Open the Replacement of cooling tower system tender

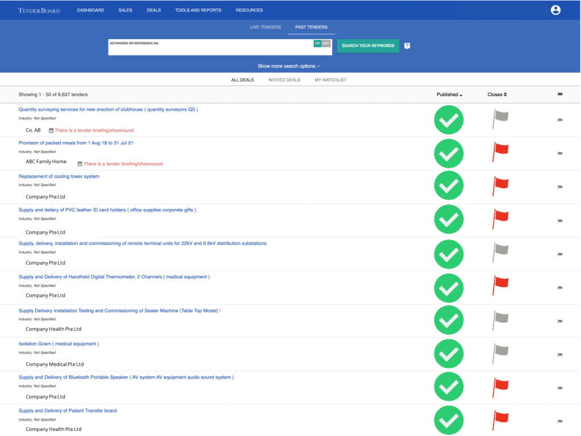[59, 176]
